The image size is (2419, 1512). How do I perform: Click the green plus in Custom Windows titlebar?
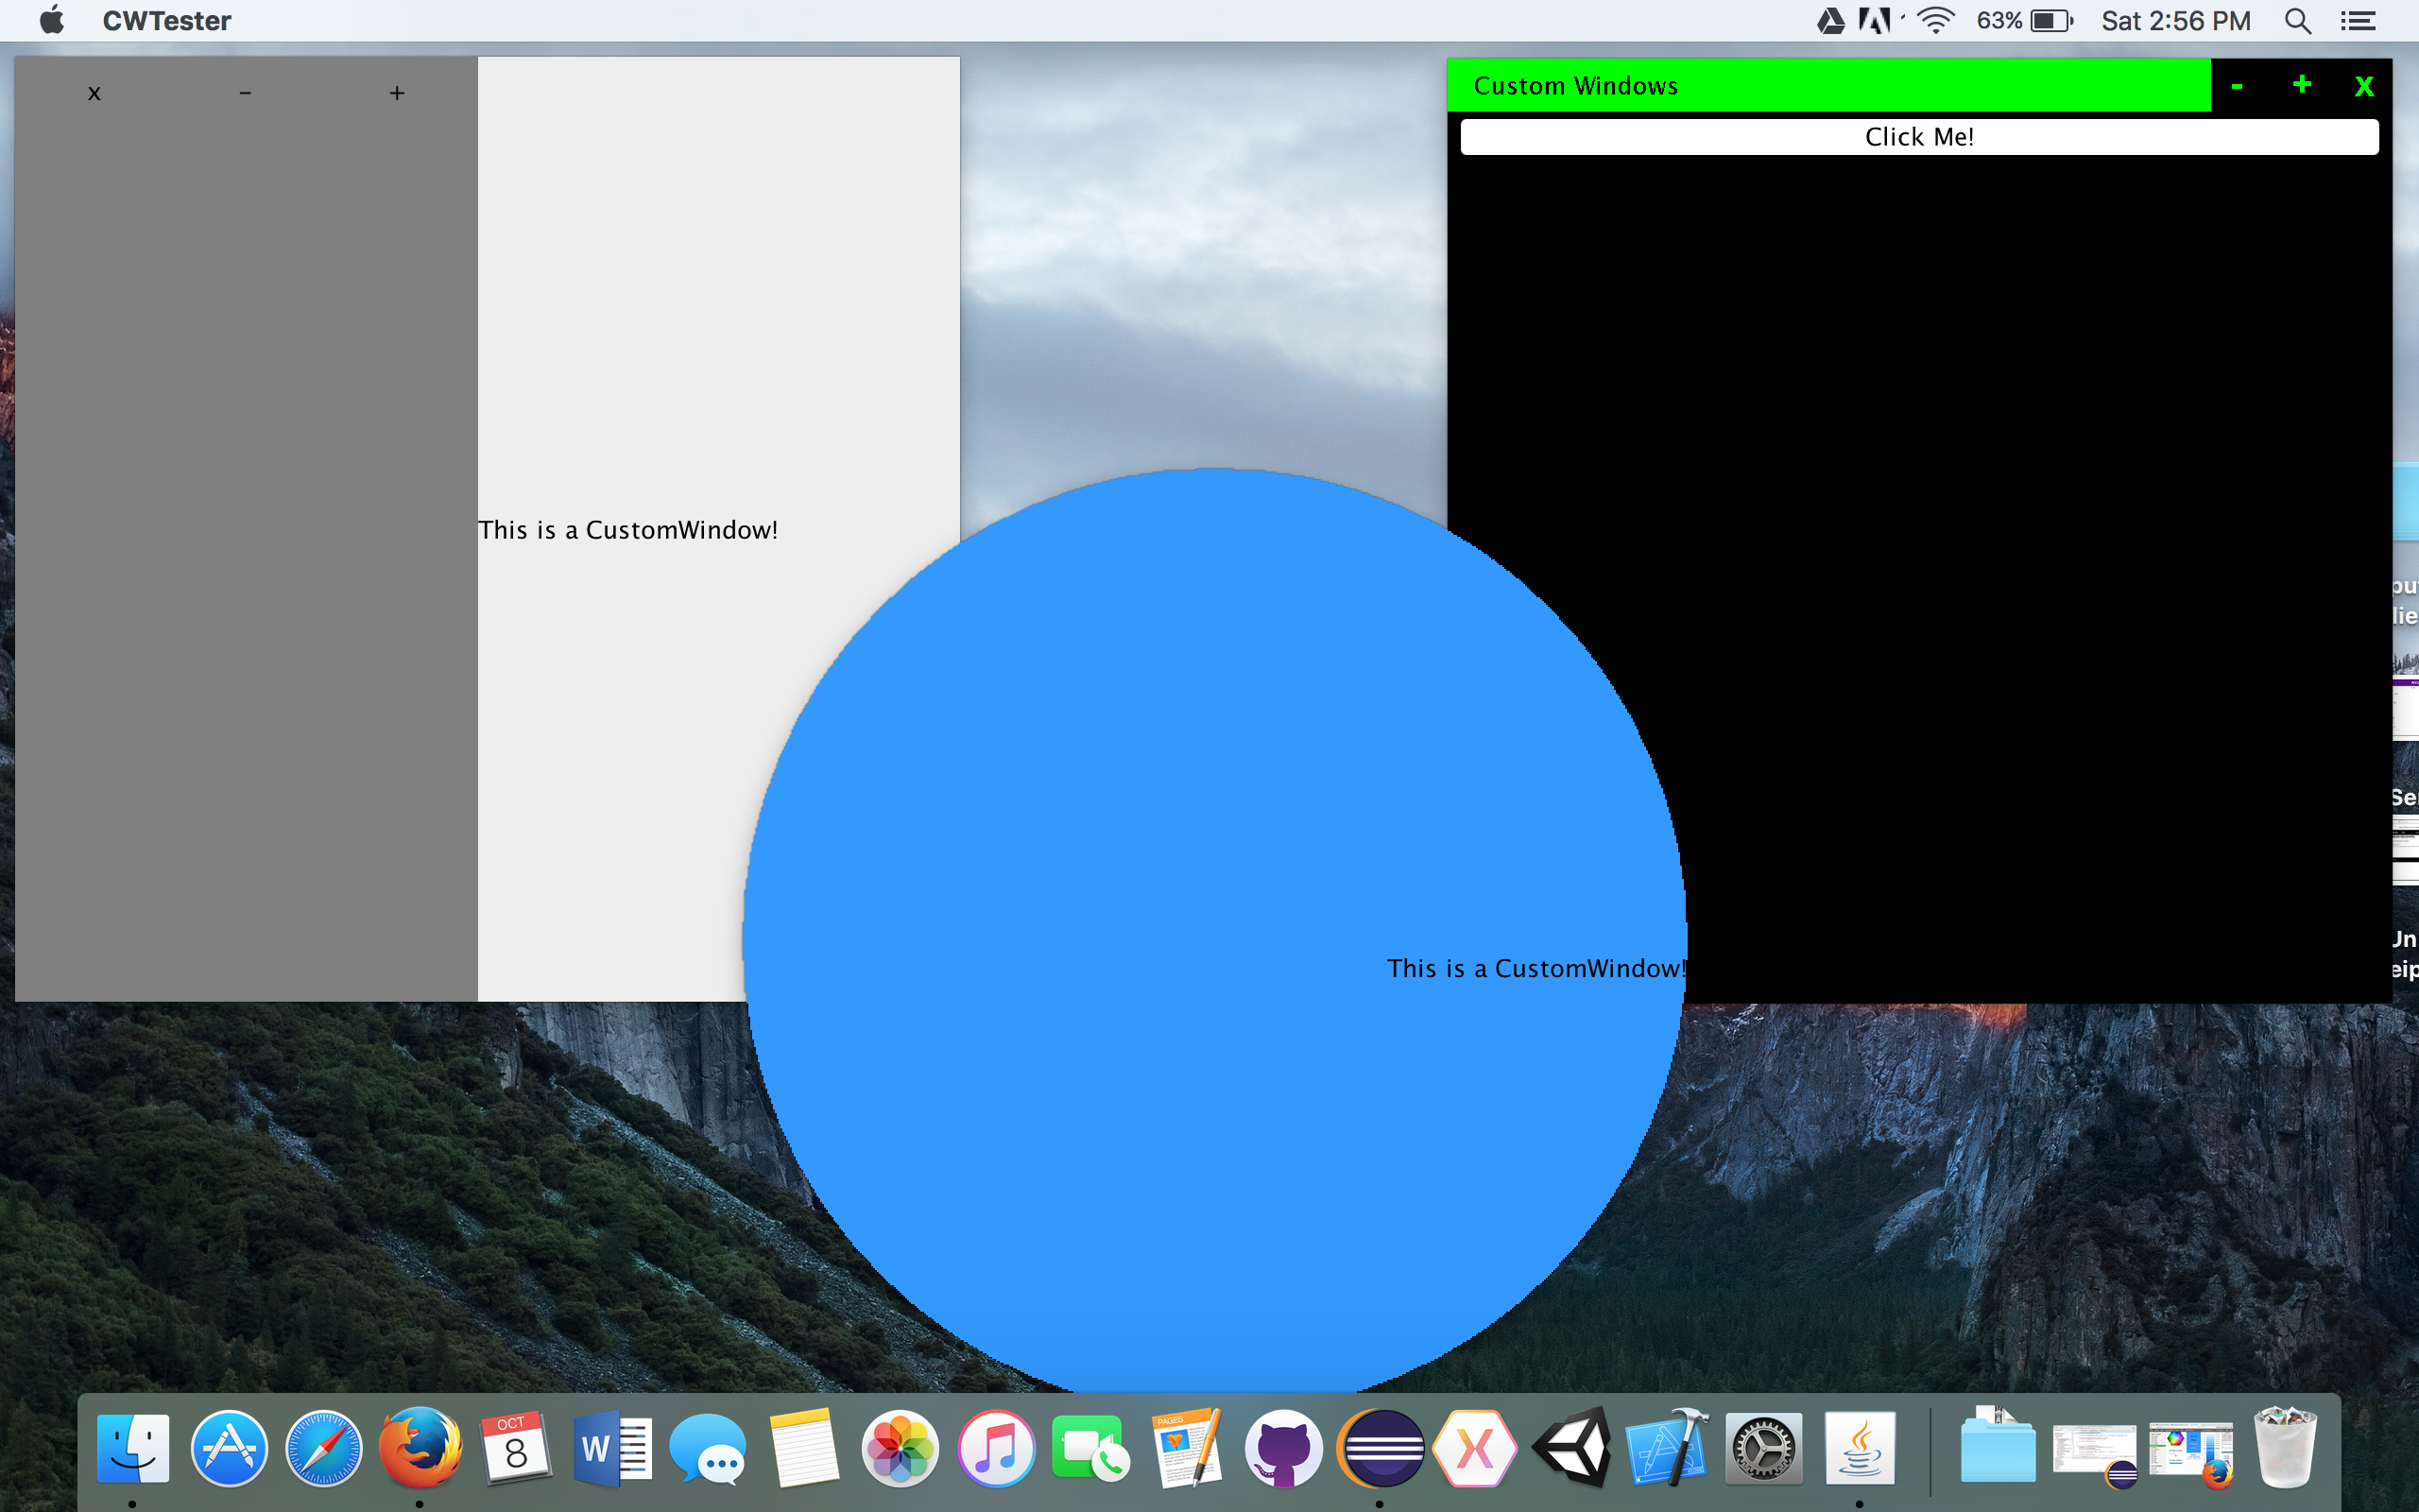click(2301, 85)
